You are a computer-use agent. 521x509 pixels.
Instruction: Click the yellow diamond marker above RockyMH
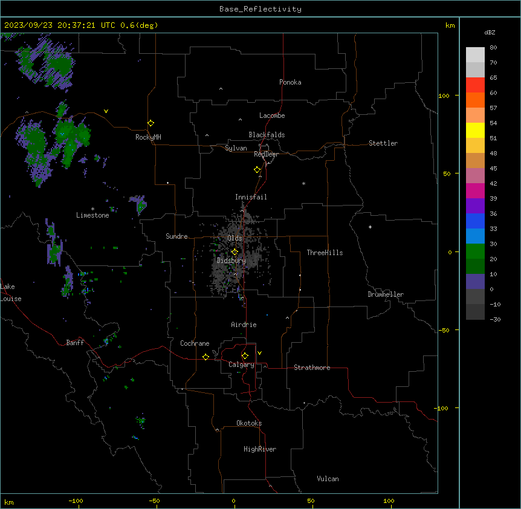click(151, 123)
